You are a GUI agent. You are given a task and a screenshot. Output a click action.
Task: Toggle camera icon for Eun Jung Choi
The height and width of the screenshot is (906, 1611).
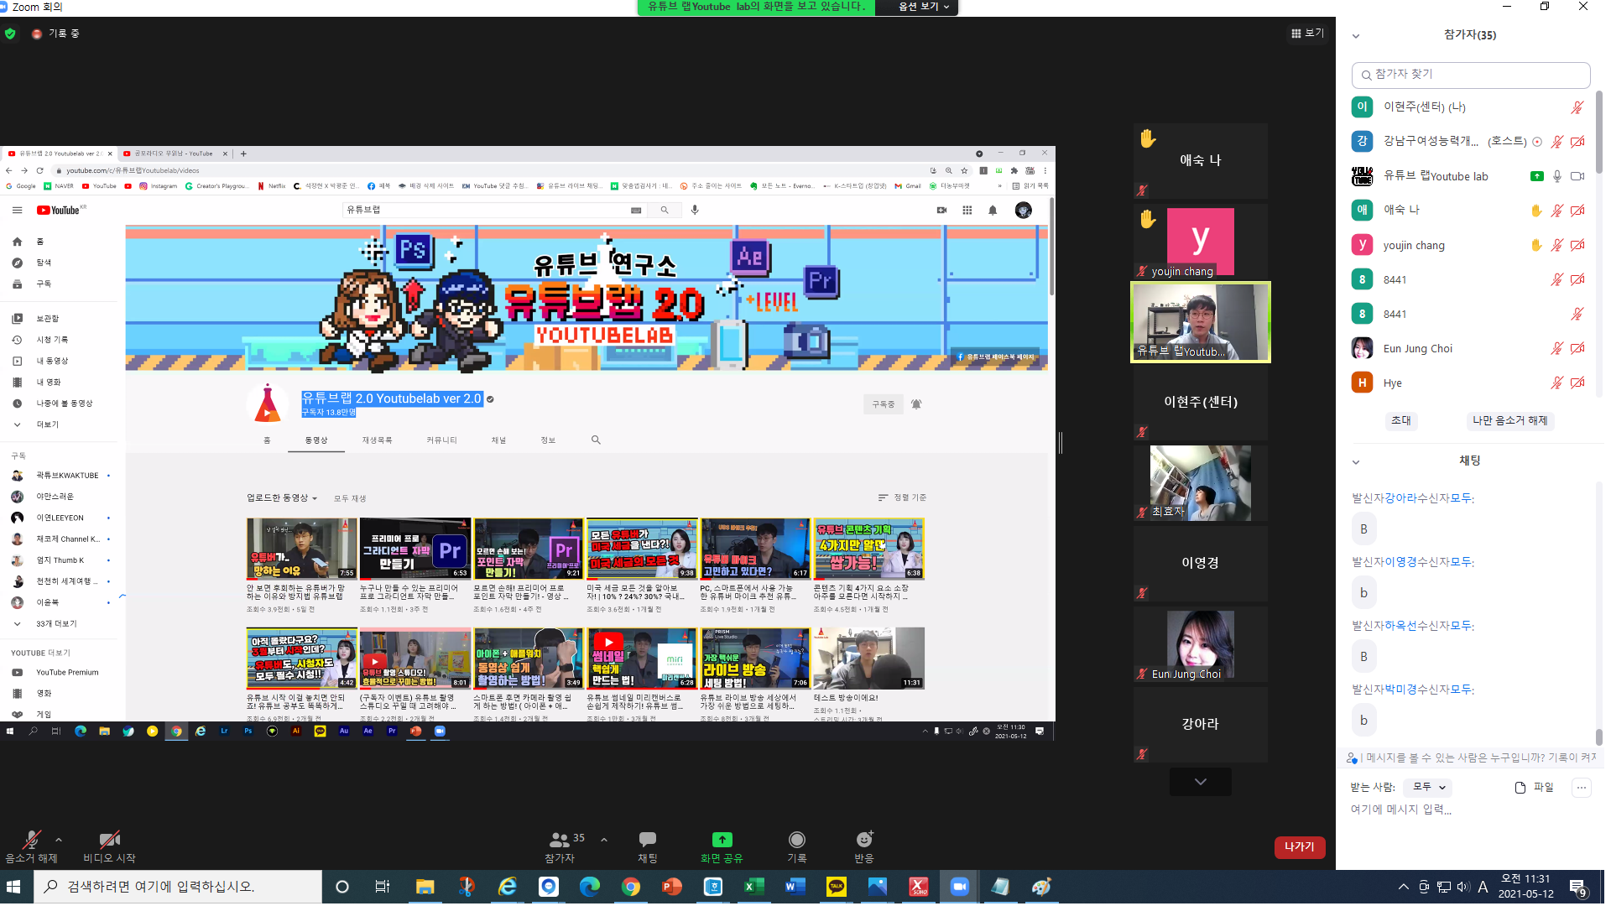coord(1577,348)
